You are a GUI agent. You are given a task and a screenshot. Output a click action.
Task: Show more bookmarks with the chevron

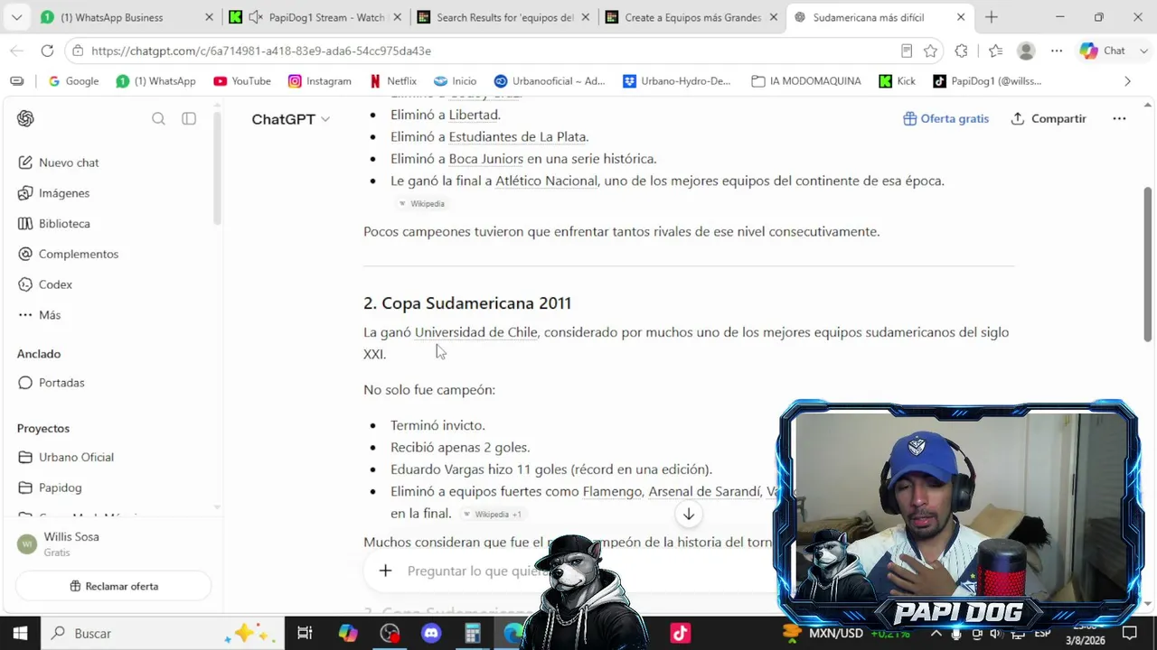pos(1127,81)
